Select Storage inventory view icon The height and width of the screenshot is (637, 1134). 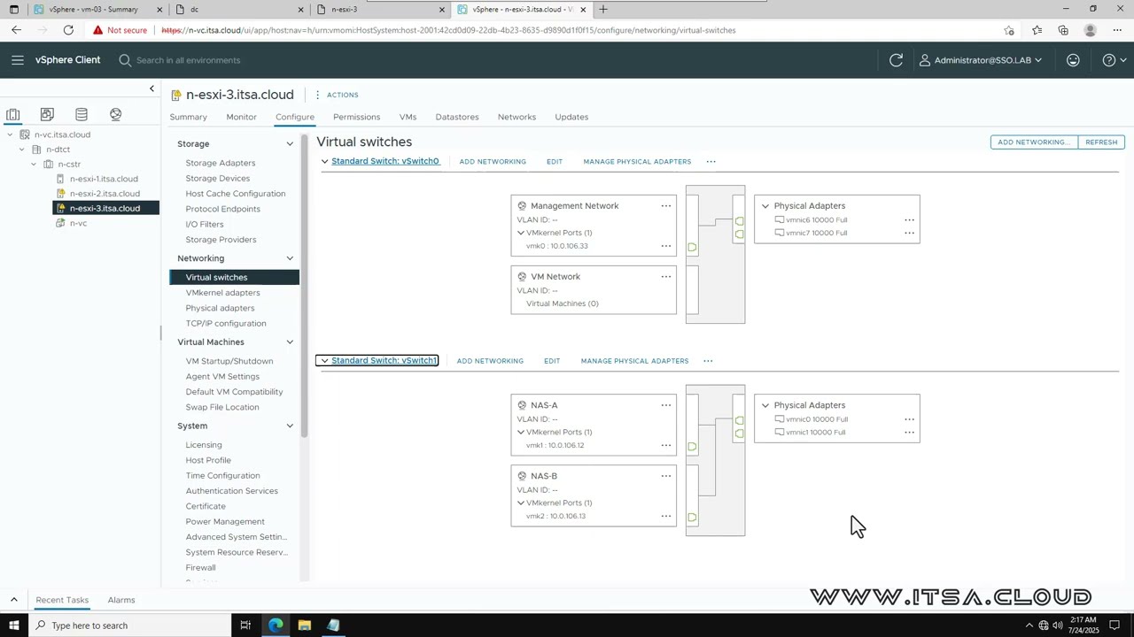click(x=82, y=114)
